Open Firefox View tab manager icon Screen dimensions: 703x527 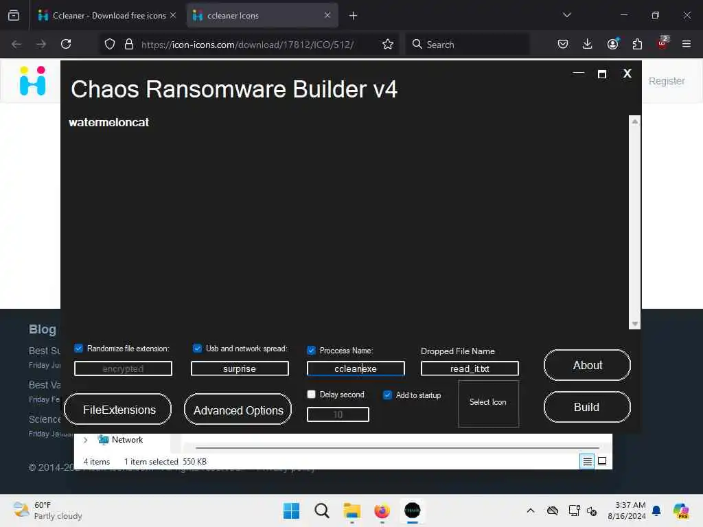coord(14,16)
